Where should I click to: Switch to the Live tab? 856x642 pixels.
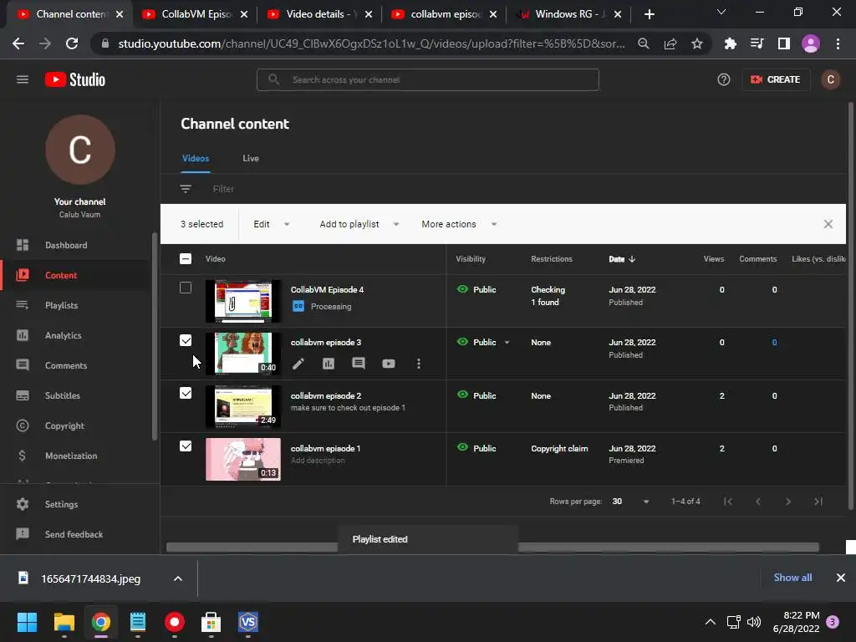[251, 158]
